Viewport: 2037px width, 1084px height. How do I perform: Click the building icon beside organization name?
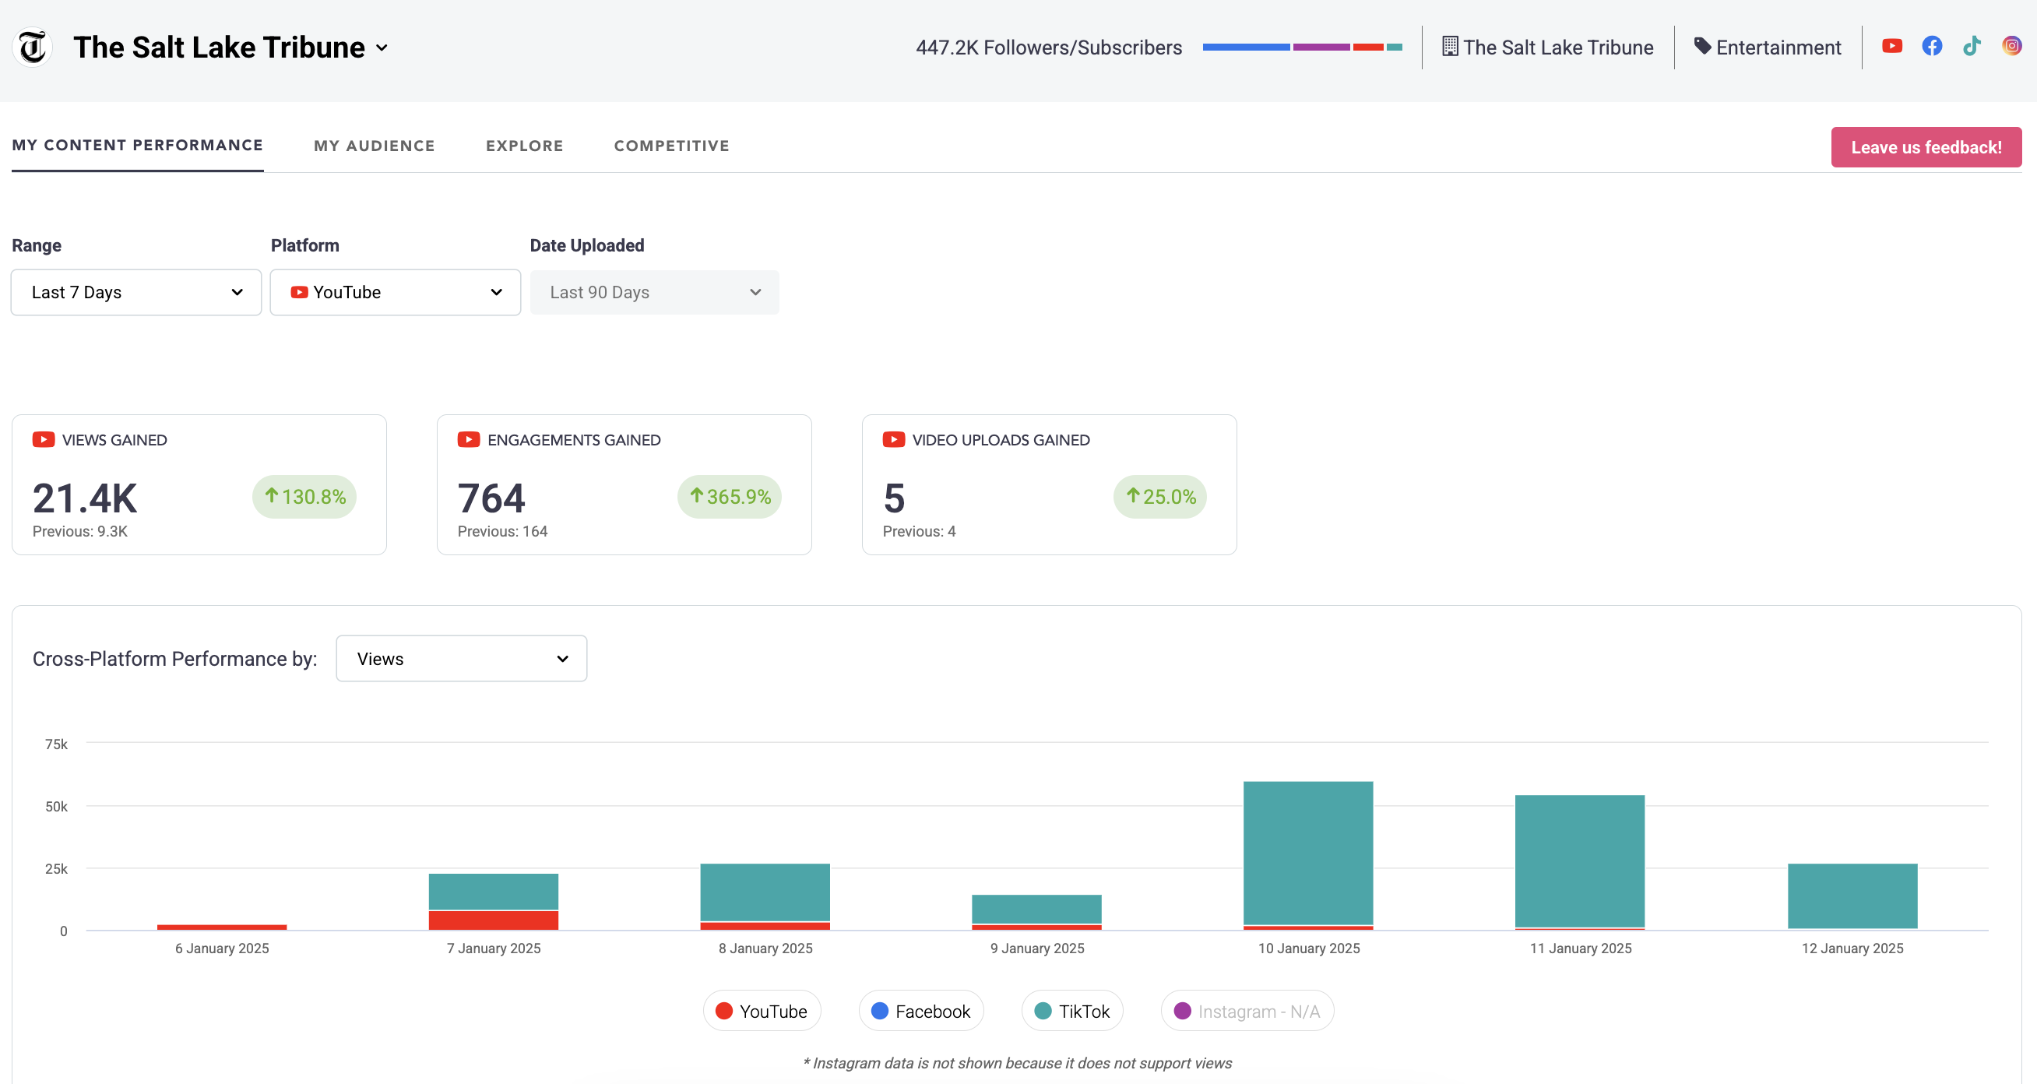tap(1449, 47)
